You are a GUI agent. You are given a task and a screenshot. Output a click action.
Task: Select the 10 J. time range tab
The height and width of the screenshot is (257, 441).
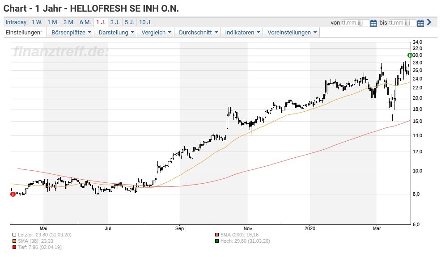[x=145, y=22]
